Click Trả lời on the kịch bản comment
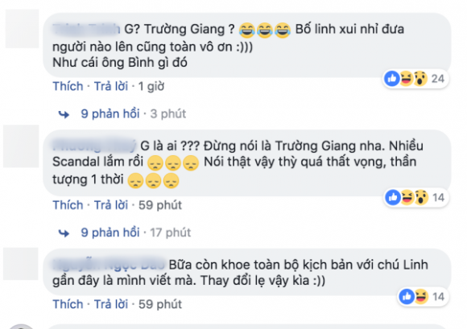467x329 pixels. click(x=111, y=304)
